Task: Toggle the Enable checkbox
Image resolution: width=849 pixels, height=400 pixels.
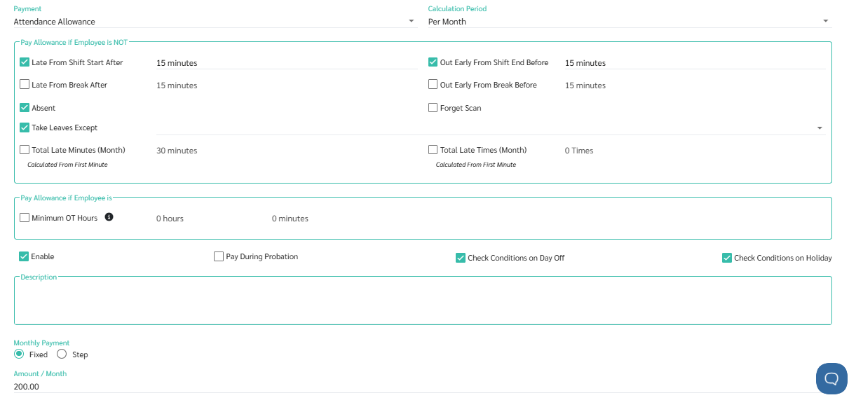Action: coord(24,256)
